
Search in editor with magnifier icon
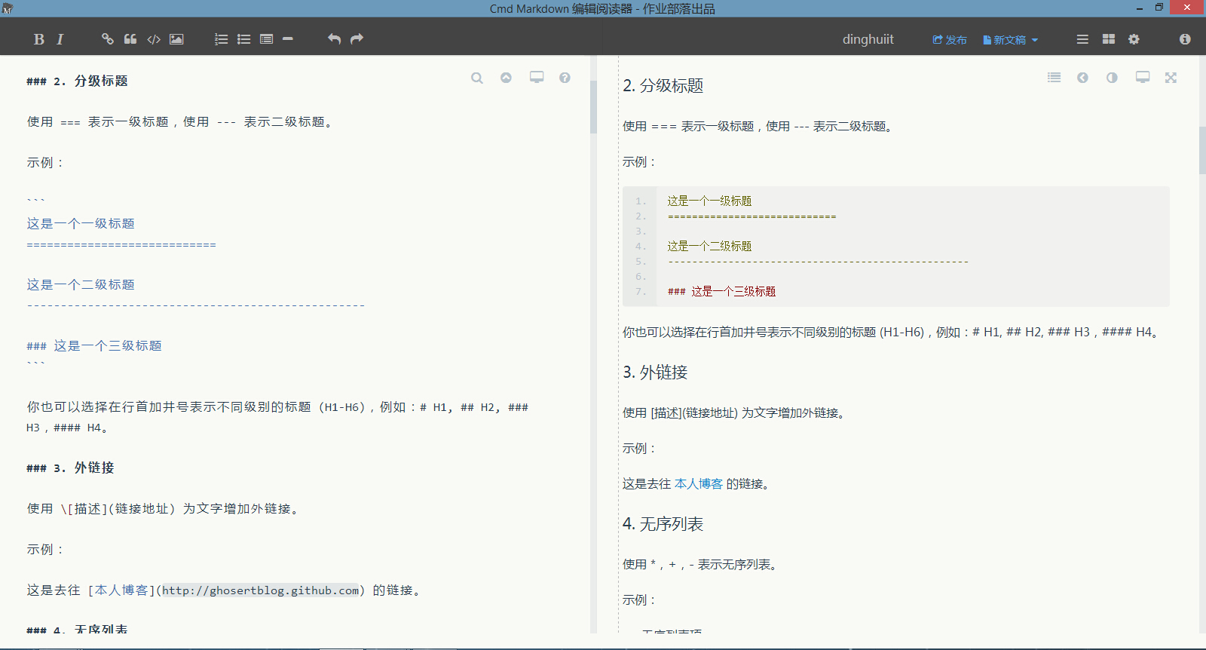tap(477, 78)
